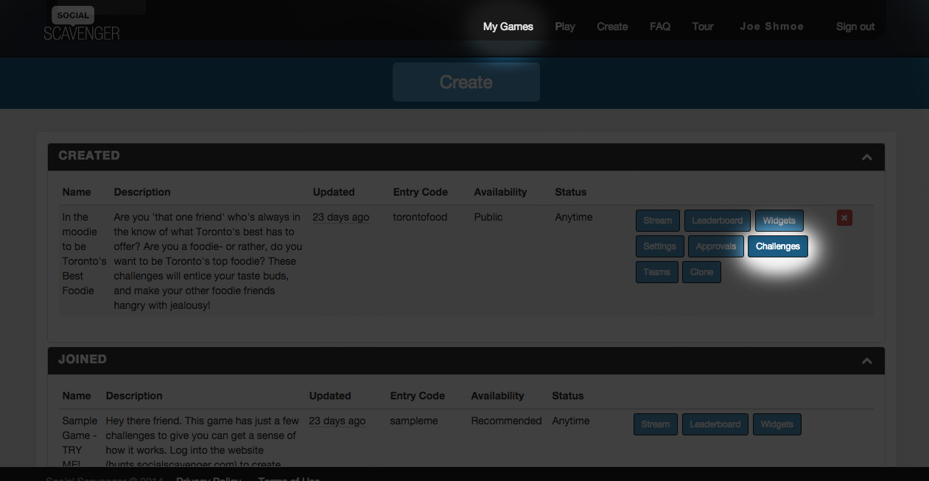Click Anytime status of Sample Game
Image resolution: width=929 pixels, height=481 pixels.
pos(571,421)
